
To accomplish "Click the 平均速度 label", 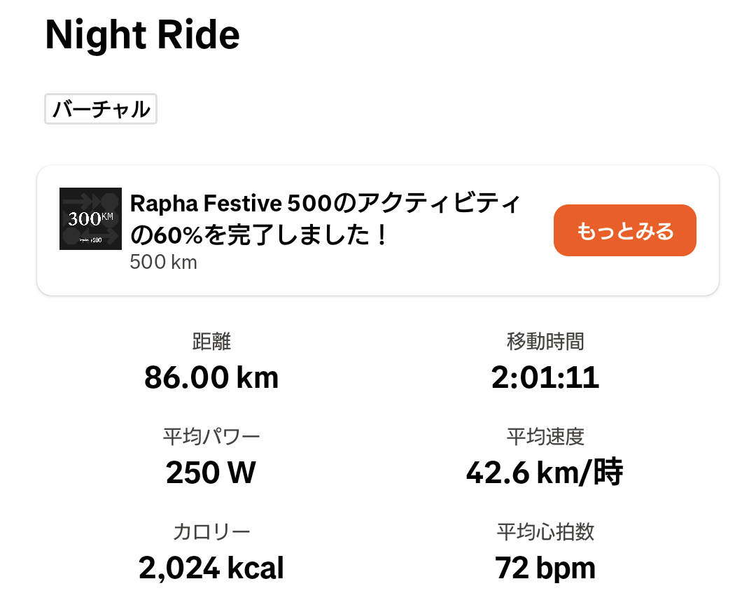I will tap(545, 437).
